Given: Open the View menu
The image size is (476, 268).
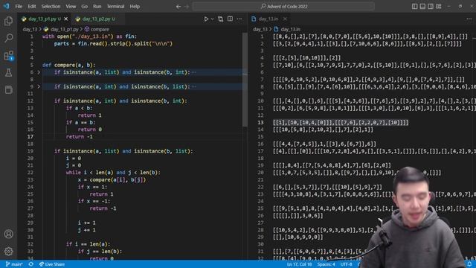Looking at the screenshot, I should 71,7.
